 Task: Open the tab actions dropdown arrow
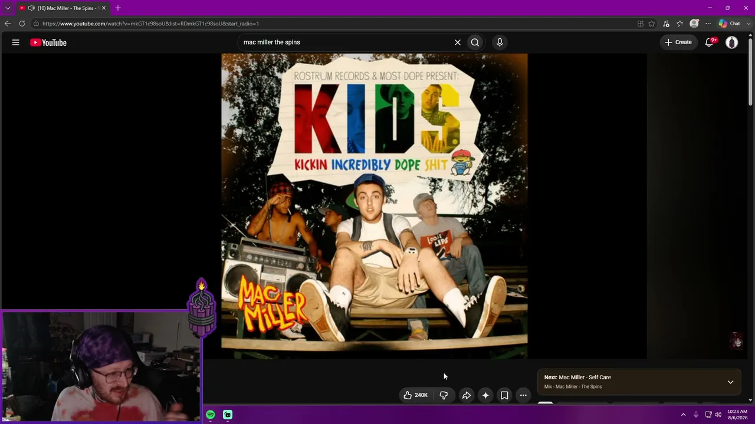coord(8,8)
